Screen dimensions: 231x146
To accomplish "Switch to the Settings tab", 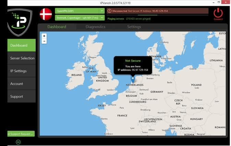I will (x=134, y=27).
